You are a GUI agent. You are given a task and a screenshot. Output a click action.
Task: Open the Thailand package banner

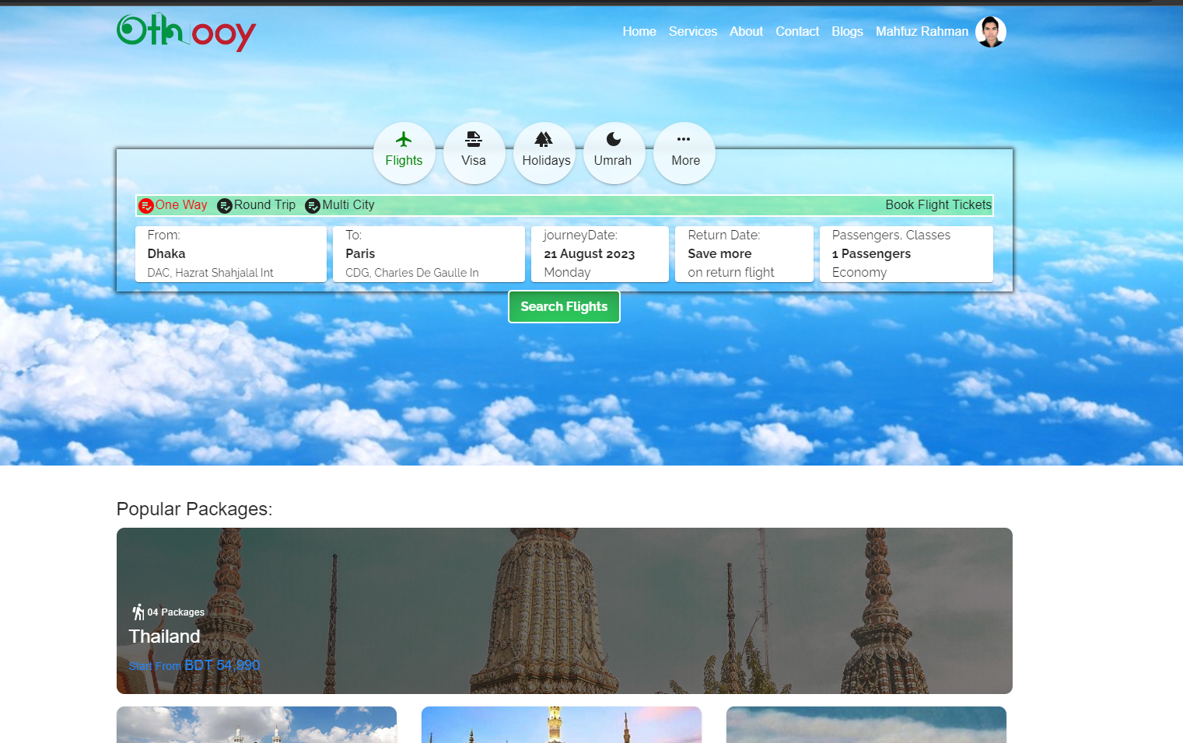click(x=564, y=610)
